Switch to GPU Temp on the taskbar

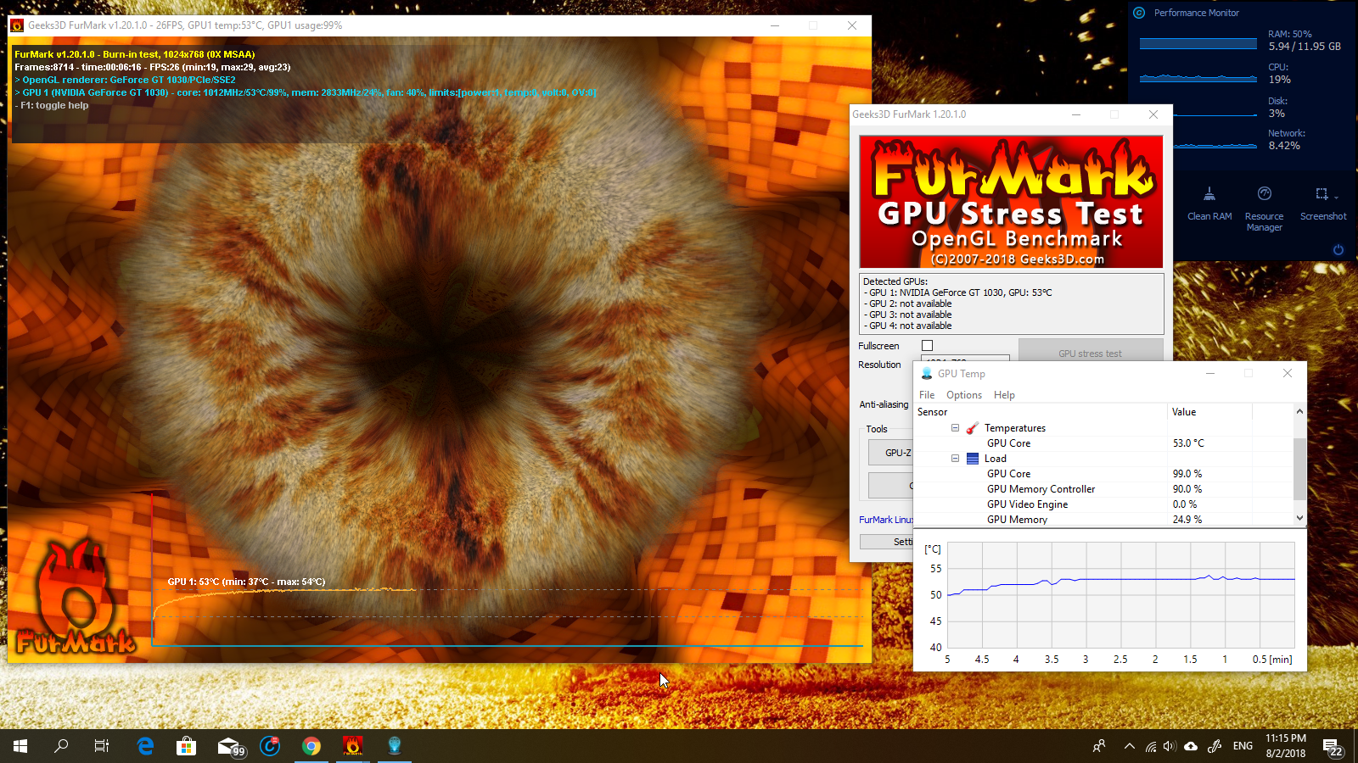click(394, 746)
